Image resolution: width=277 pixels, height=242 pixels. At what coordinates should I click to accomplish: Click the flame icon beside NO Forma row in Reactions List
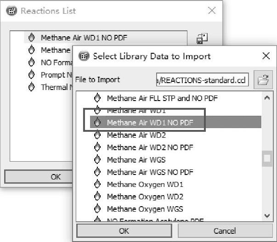[31, 62]
